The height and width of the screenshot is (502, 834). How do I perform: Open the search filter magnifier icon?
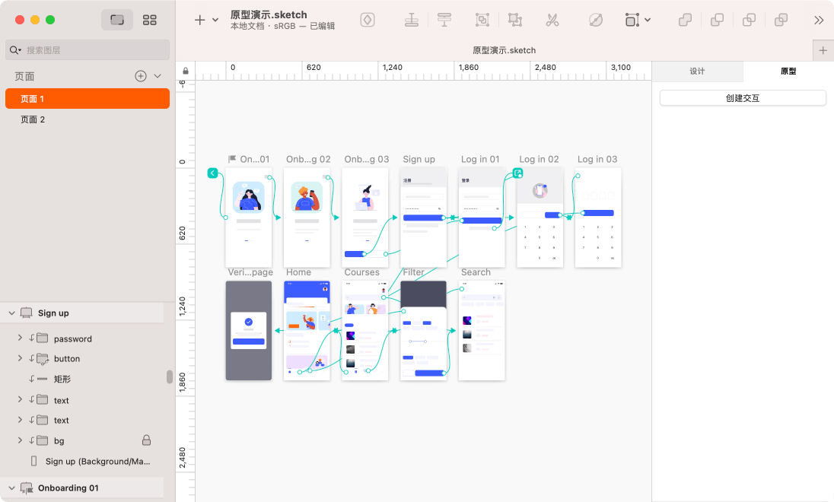[x=15, y=50]
